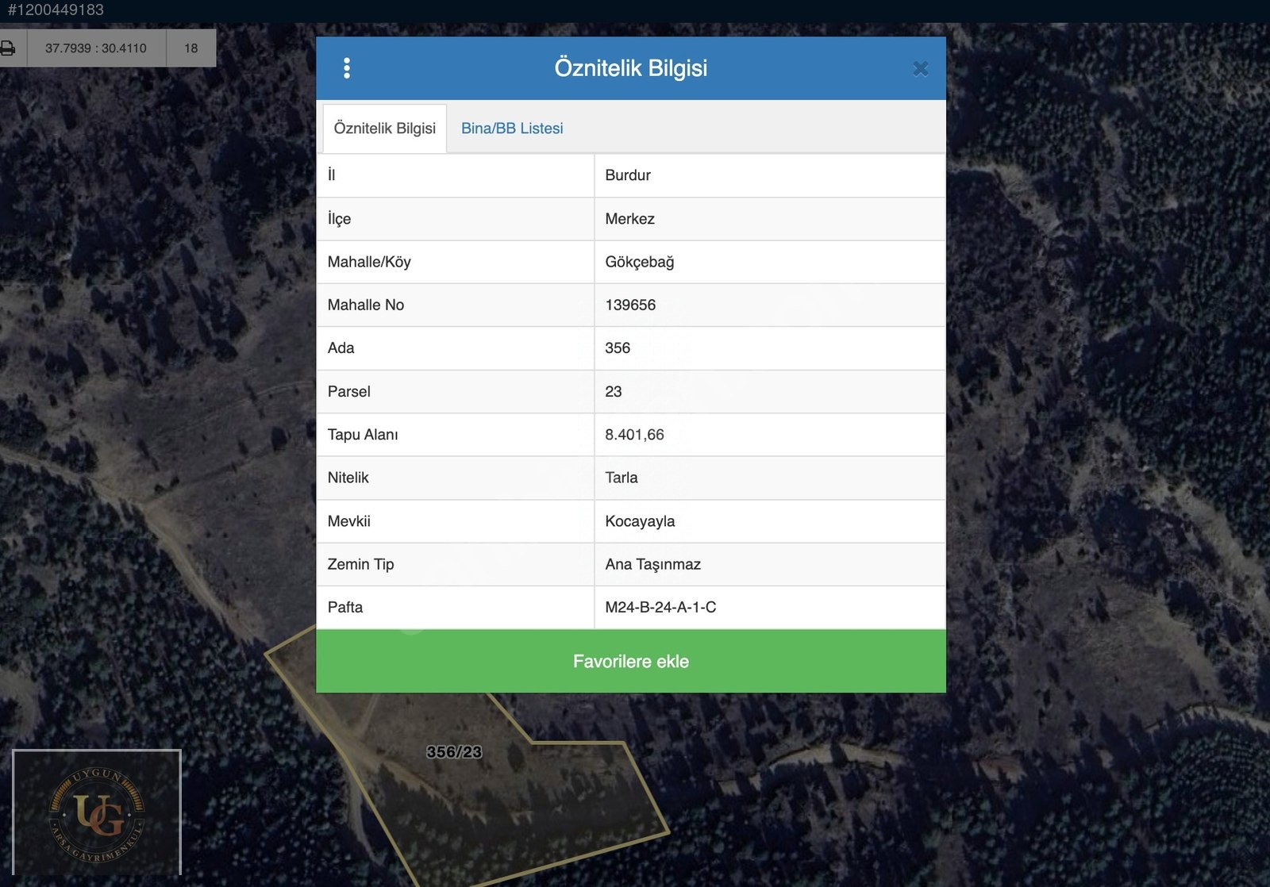Click the Parsel value 23
1270x887 pixels.
(x=614, y=391)
